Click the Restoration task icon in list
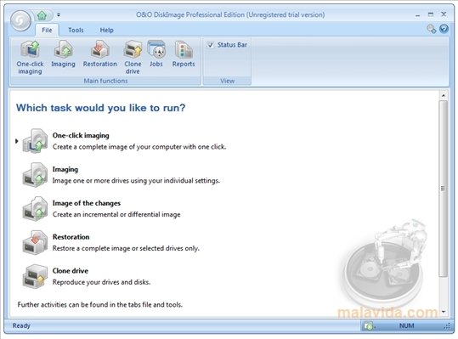 coord(35,242)
